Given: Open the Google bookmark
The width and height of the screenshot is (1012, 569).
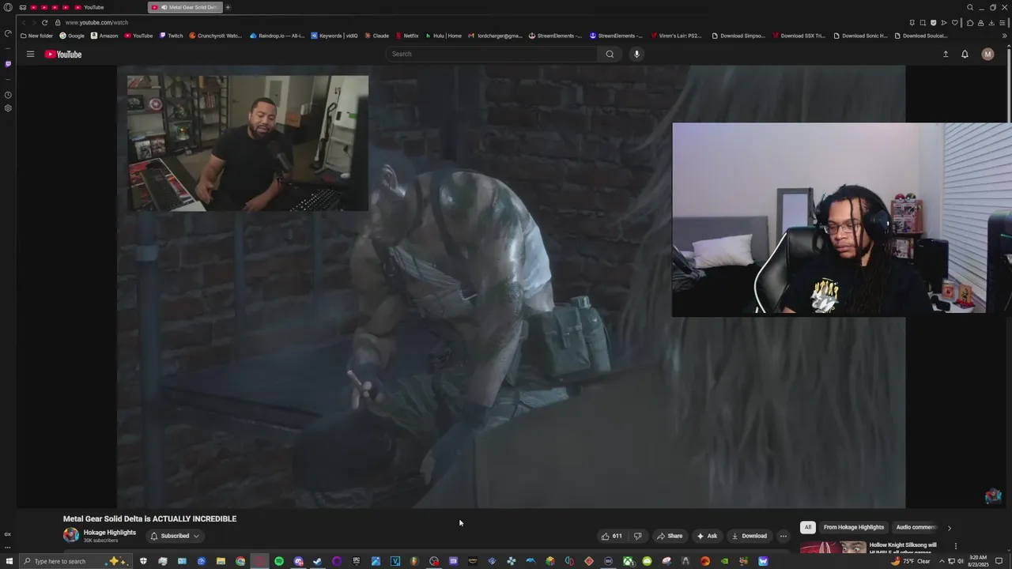Looking at the screenshot, I should click(x=72, y=36).
